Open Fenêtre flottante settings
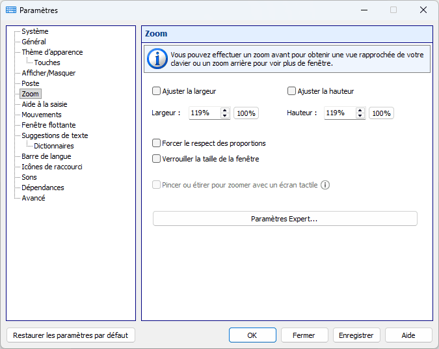The width and height of the screenshot is (439, 349). (x=49, y=125)
